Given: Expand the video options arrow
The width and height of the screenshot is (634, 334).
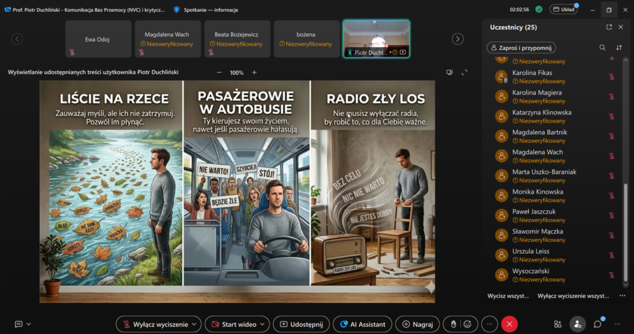Looking at the screenshot, I should tap(263, 324).
